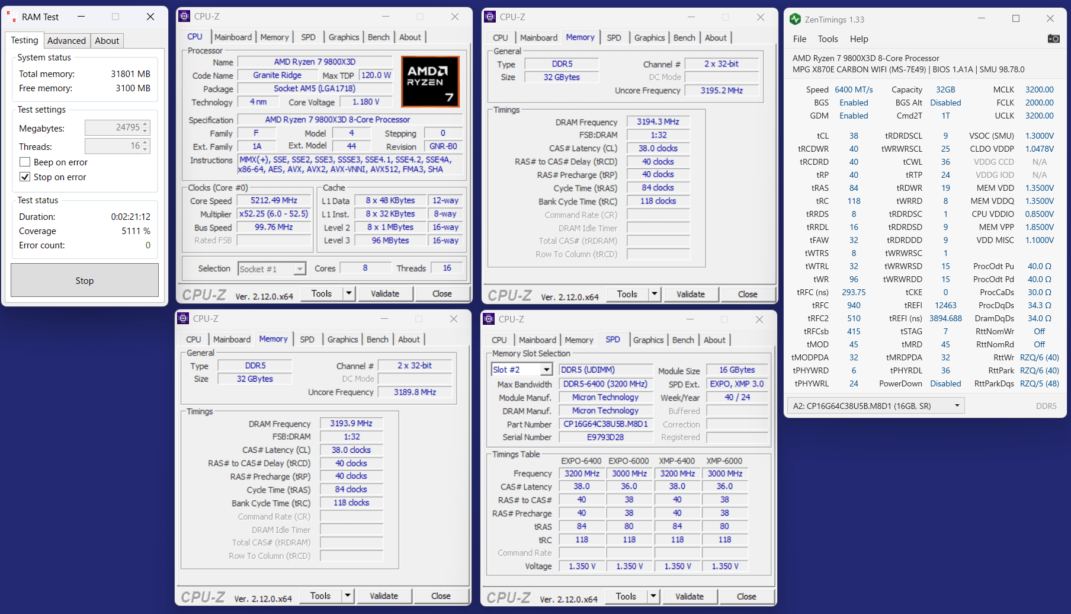Click the Uncore Frequency value 3195.2 MHz
1071x614 pixels.
click(x=722, y=91)
